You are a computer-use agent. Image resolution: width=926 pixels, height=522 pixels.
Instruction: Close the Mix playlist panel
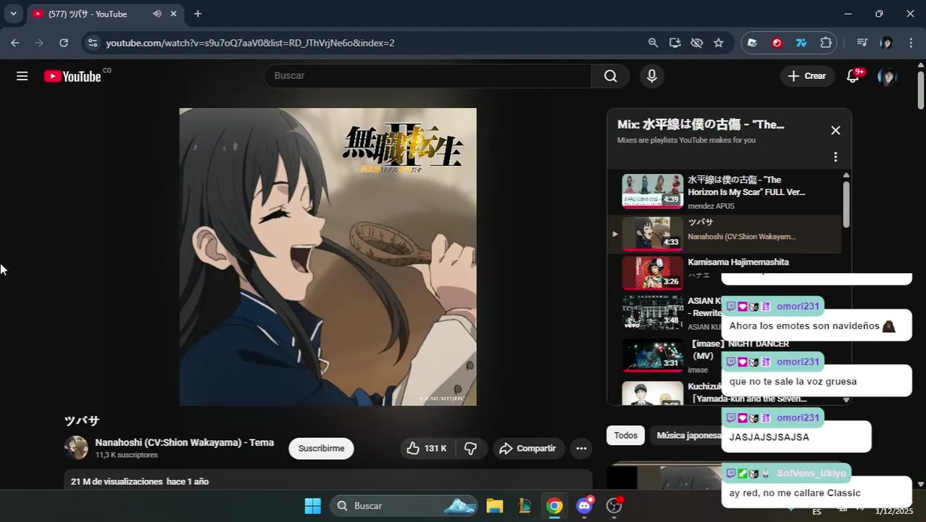(835, 130)
